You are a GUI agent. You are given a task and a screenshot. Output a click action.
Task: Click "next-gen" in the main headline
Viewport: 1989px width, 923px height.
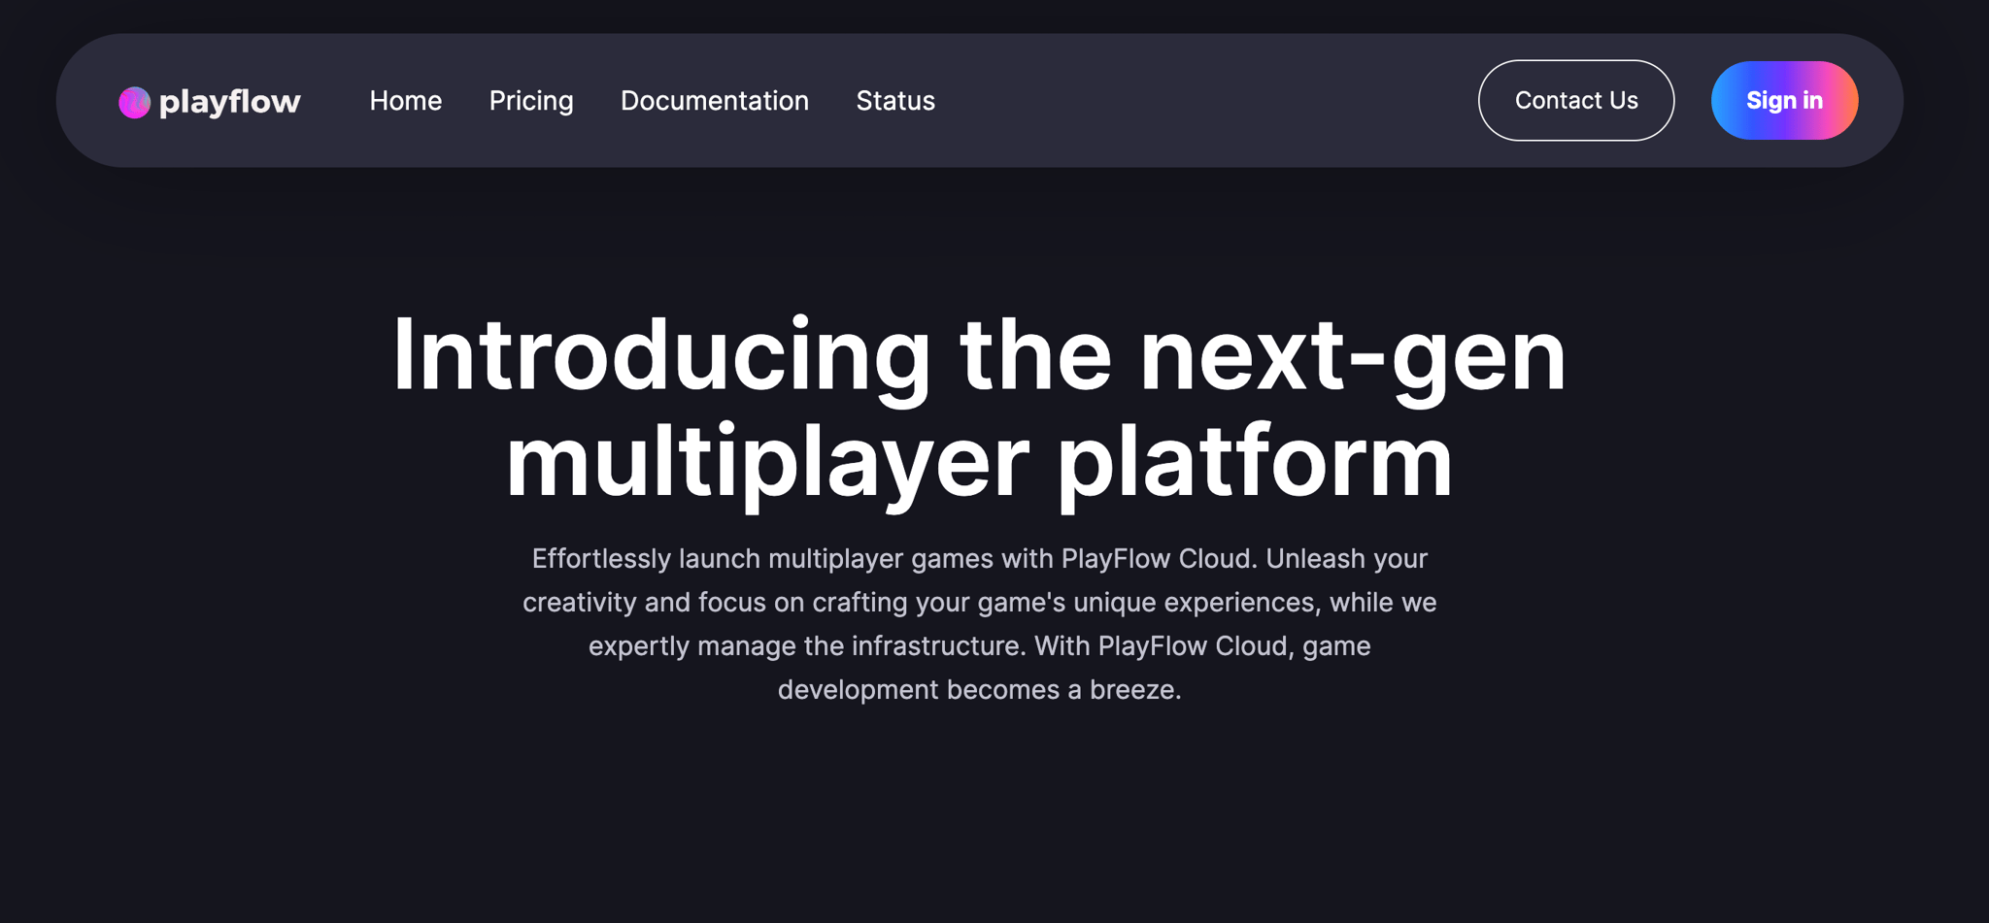(1352, 356)
